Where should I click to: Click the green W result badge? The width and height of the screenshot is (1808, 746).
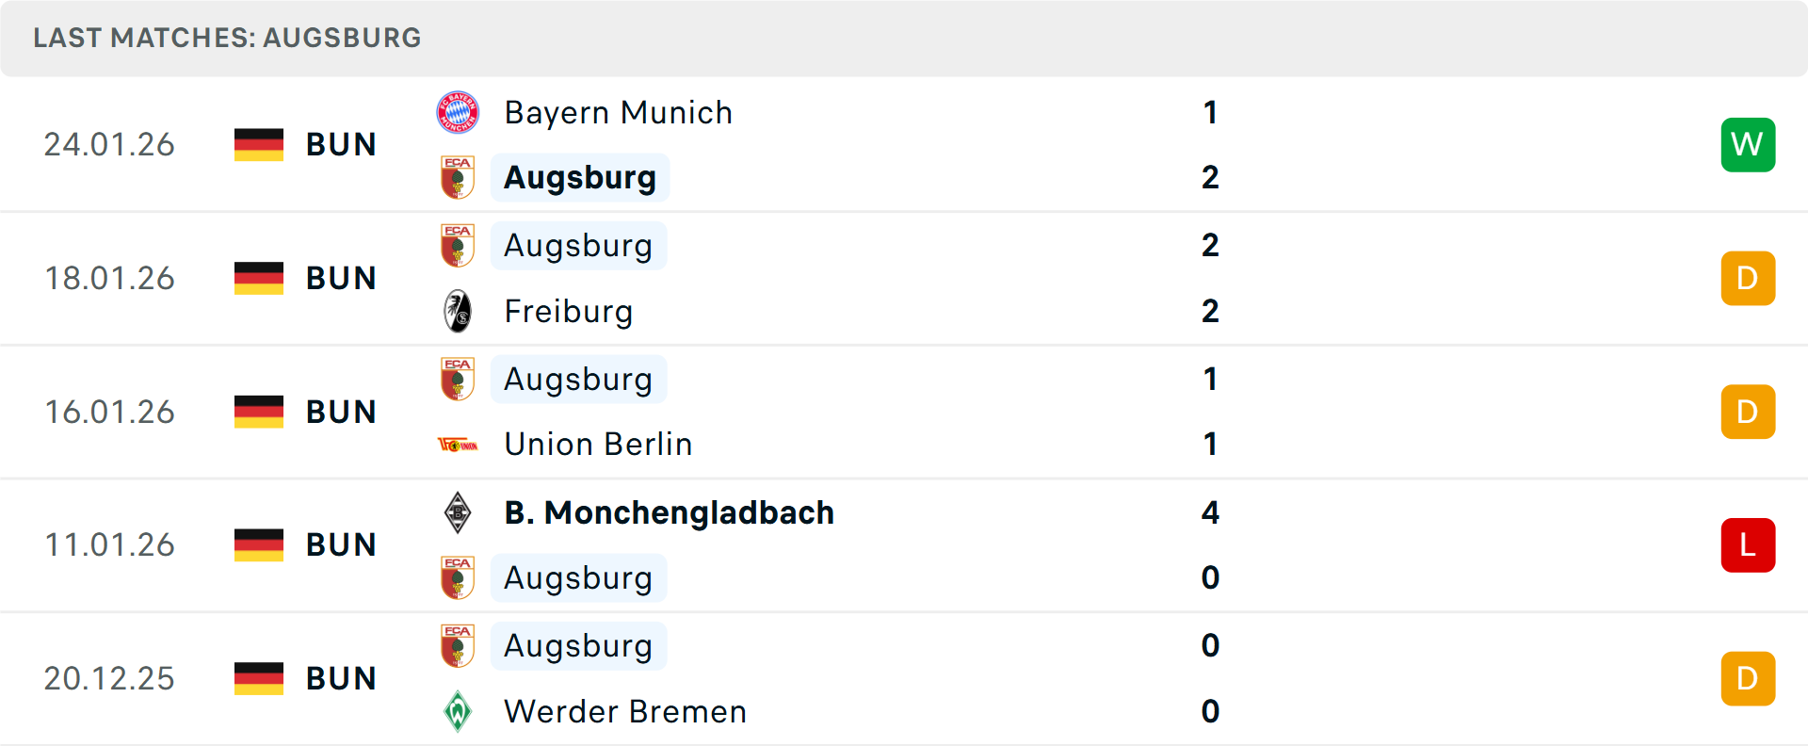pos(1748,144)
